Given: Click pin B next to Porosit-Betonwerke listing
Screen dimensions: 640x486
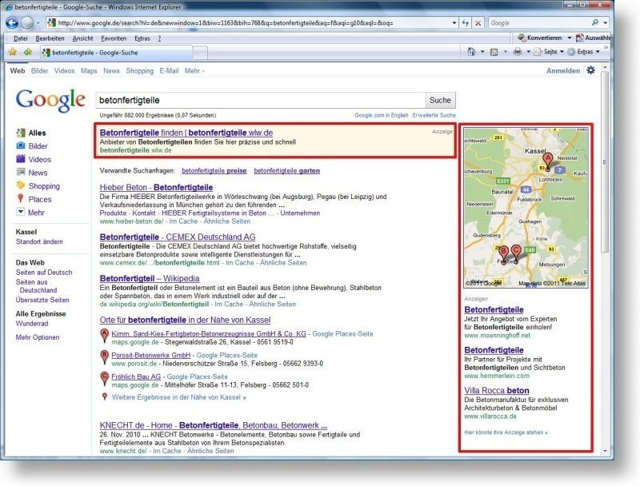Looking at the screenshot, I should click(x=105, y=357).
